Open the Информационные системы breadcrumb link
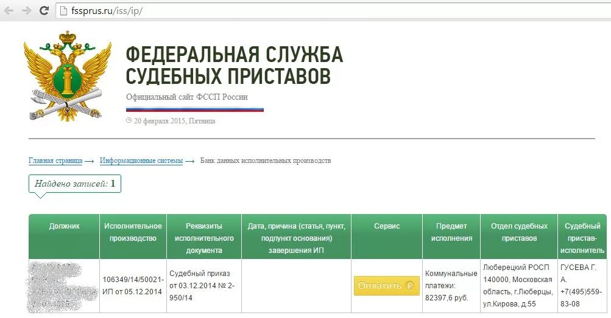Screen dimensions: 611x318 [x=141, y=161]
